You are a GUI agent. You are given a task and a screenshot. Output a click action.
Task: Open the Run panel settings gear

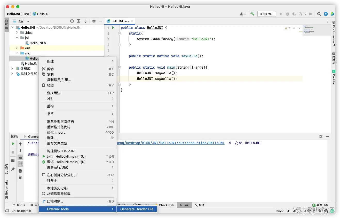[x=321, y=136]
